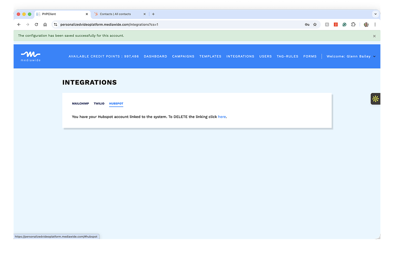394x257 pixels.
Task: Click the Mediawide logo in header
Action: [x=31, y=56]
